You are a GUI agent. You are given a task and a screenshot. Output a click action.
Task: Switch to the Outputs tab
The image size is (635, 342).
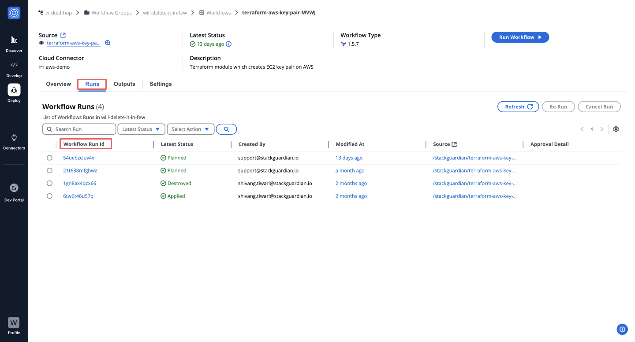(124, 84)
